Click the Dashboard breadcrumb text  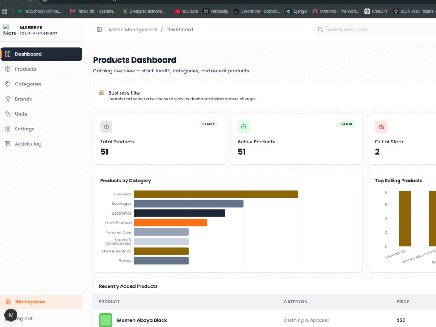[180, 30]
